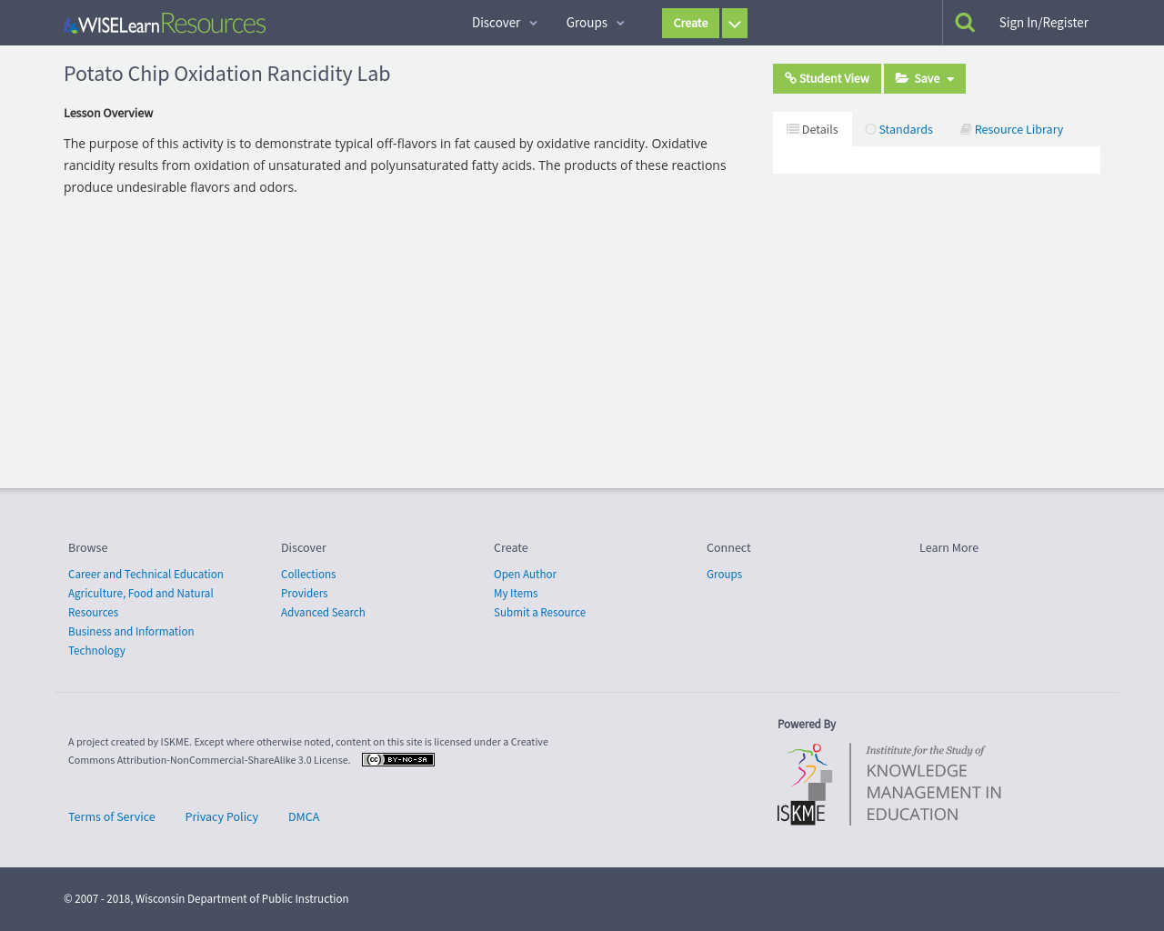Click the arrow beside the Create button
The image size is (1164, 931).
click(x=735, y=24)
